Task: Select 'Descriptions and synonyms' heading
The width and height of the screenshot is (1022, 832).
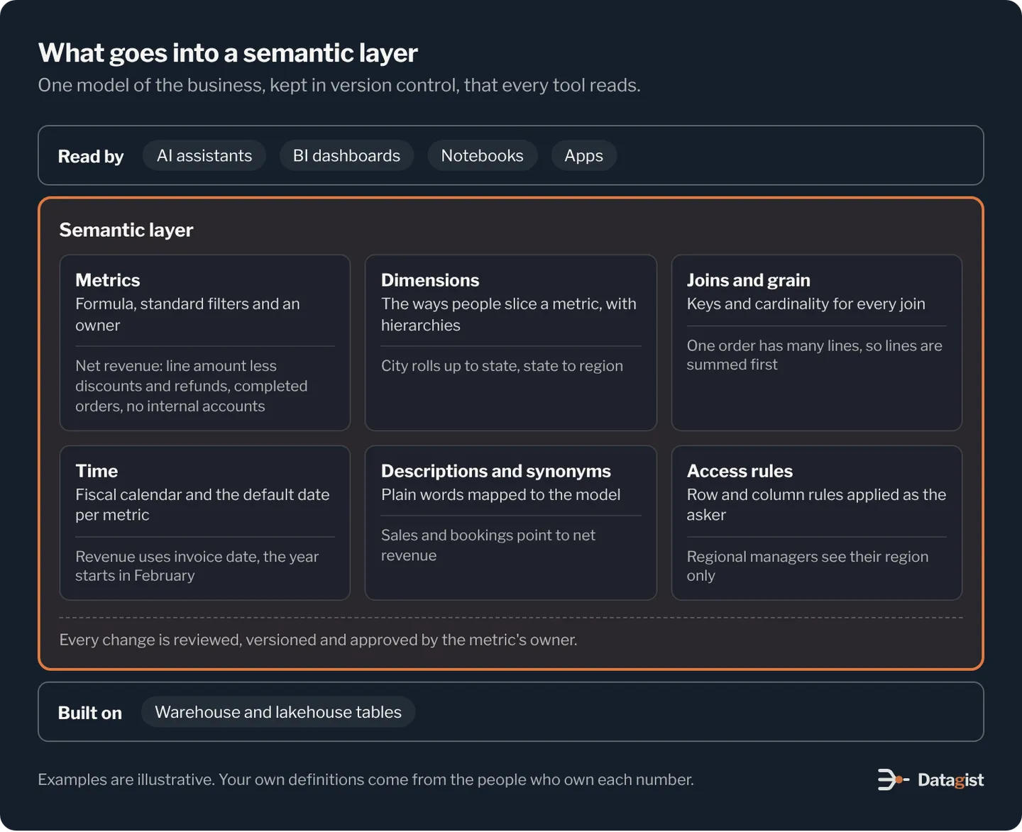Action: 495,471
